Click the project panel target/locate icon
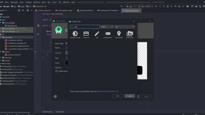The image size is (205, 115). point(19,11)
